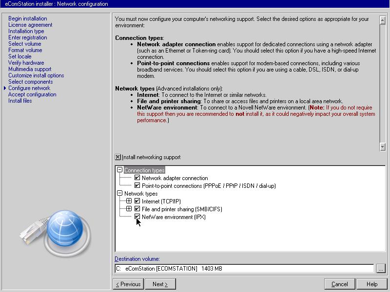Go to Set locale step
The width and height of the screenshot is (390, 292).
19,56
